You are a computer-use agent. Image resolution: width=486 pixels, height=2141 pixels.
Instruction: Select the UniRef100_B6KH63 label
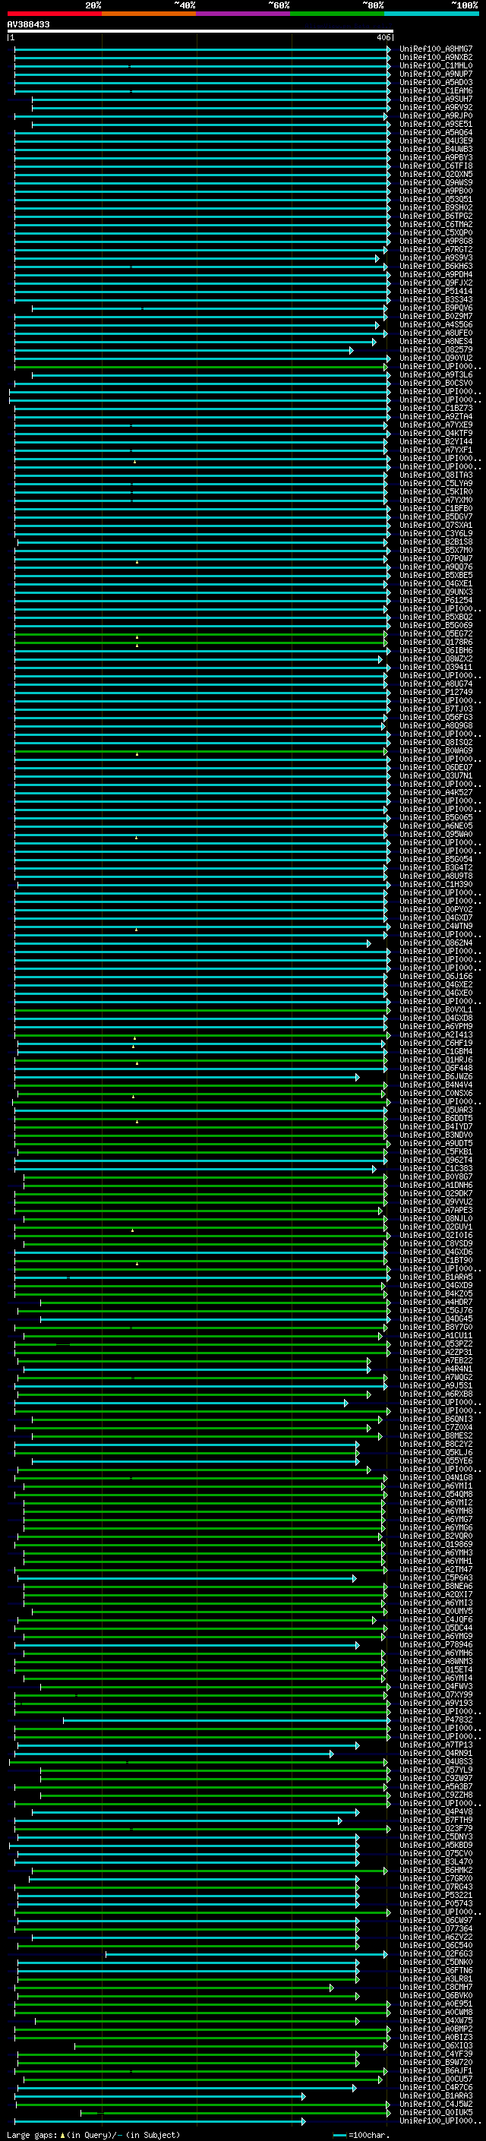pos(436,267)
